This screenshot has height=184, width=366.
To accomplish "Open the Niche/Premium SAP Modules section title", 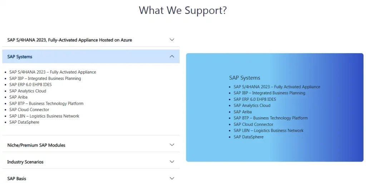I will click(x=36, y=145).
